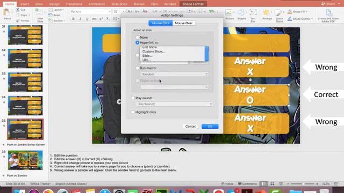The width and height of the screenshot is (344, 193).
Task: Apply Superscript formatting
Action: point(101,19)
